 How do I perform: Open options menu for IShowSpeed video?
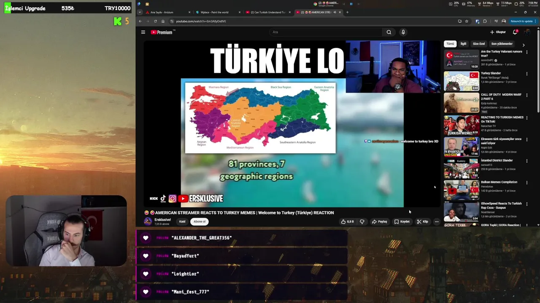[526, 204]
